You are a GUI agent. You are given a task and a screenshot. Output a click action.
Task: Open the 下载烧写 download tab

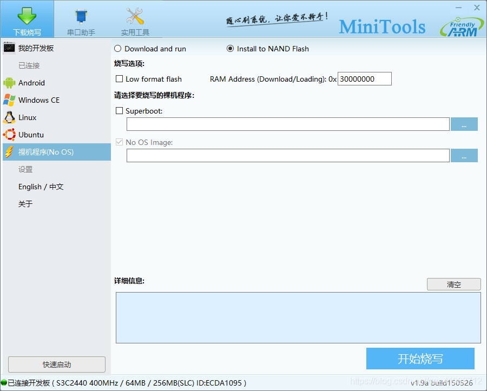coord(27,19)
